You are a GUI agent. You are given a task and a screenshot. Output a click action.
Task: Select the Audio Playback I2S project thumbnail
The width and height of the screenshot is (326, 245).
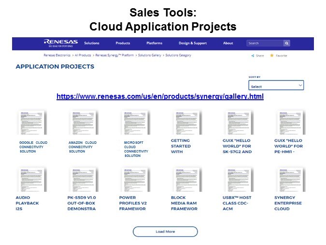point(32,179)
